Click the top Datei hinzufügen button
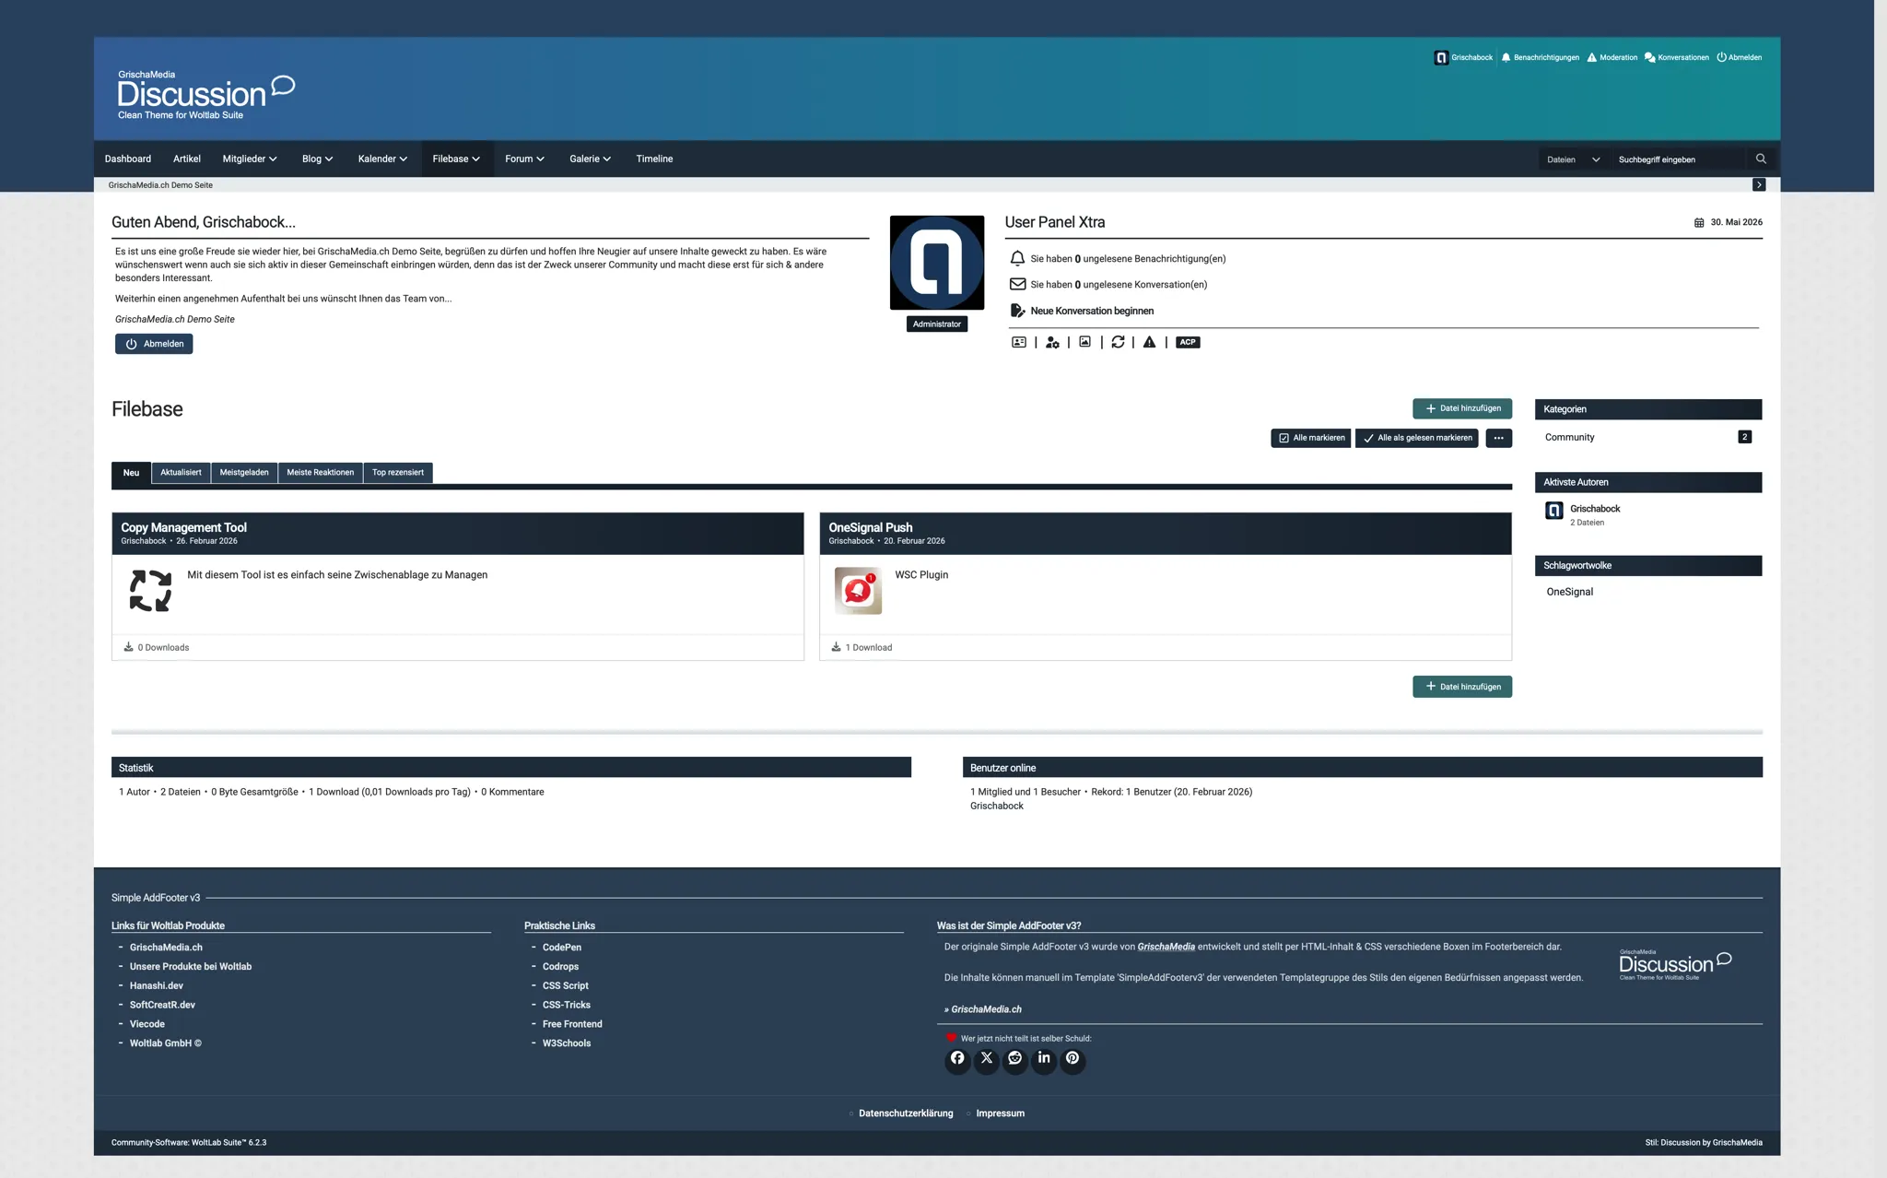Screen dimensions: 1887x1178 click(x=1462, y=408)
